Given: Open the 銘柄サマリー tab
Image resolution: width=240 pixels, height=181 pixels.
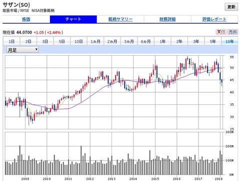Looking at the screenshot, I should [120, 19].
